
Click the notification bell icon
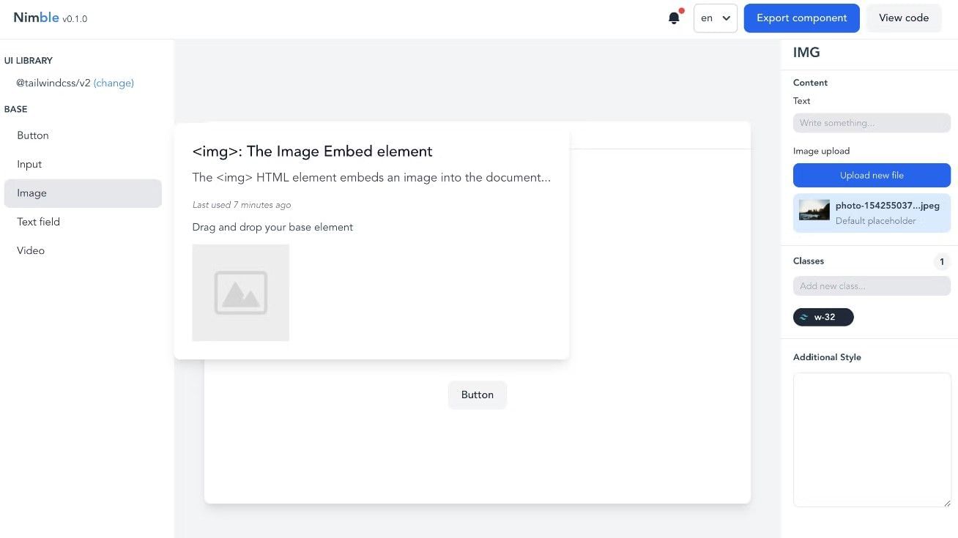pos(674,18)
